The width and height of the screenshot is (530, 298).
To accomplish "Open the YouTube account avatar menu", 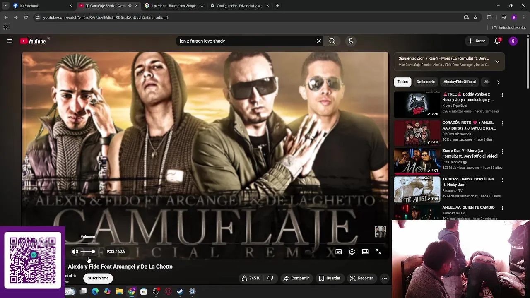I will point(513,41).
